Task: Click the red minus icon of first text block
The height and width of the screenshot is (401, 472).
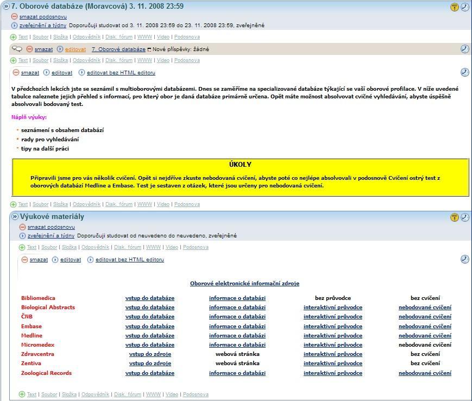Action: 16,73
